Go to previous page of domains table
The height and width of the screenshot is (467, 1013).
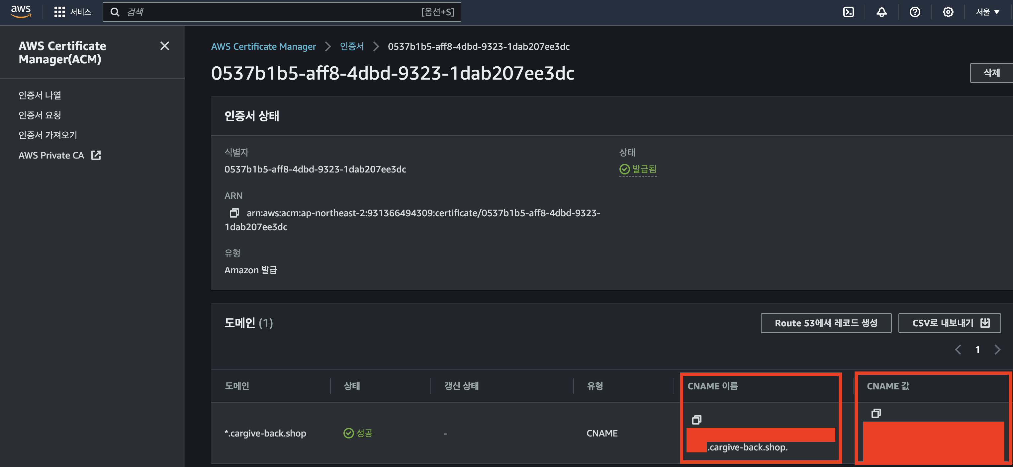point(958,350)
